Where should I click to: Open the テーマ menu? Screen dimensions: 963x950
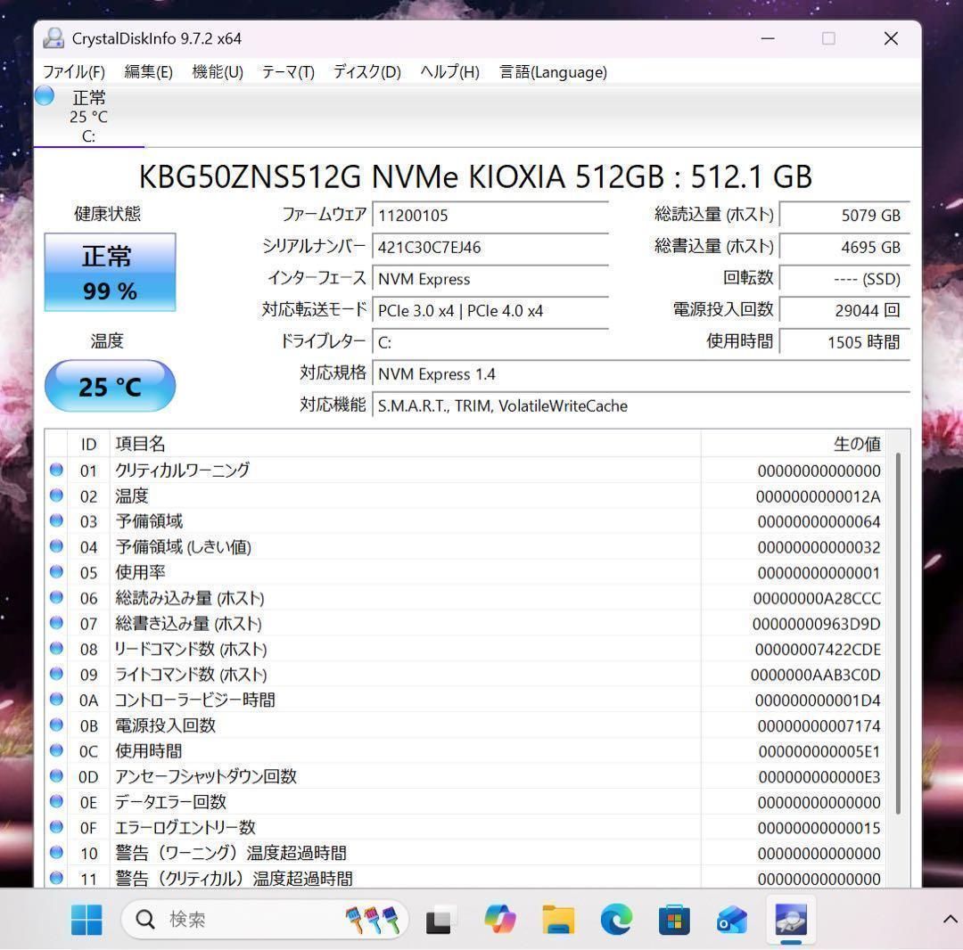click(287, 72)
